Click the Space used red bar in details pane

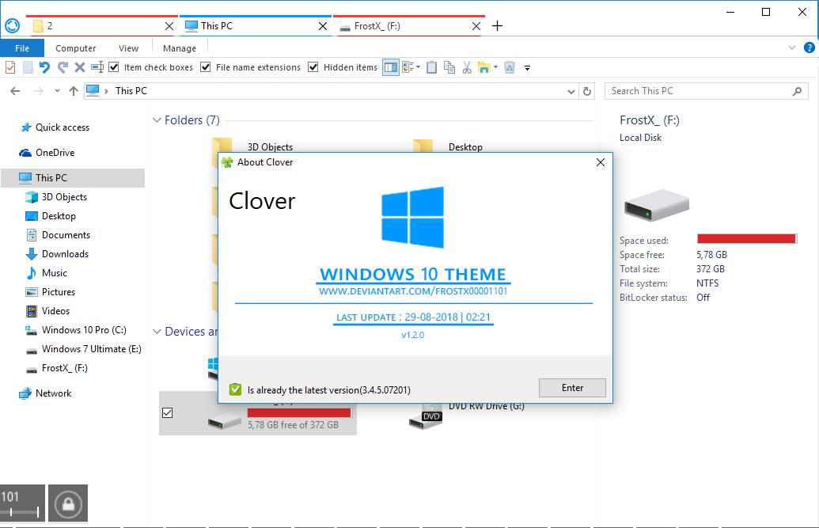747,239
